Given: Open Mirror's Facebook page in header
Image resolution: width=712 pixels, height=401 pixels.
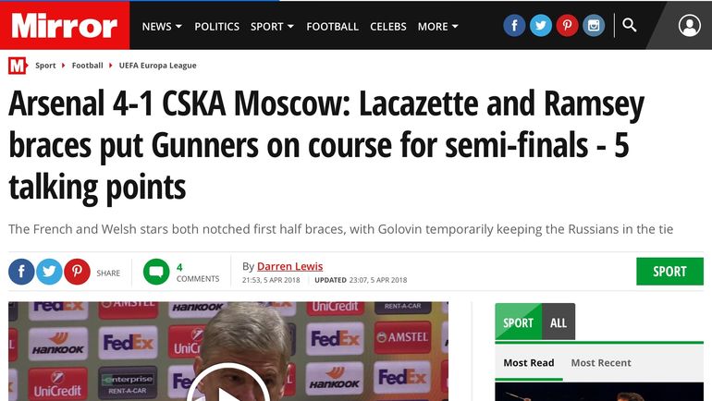Looking at the screenshot, I should [x=514, y=26].
